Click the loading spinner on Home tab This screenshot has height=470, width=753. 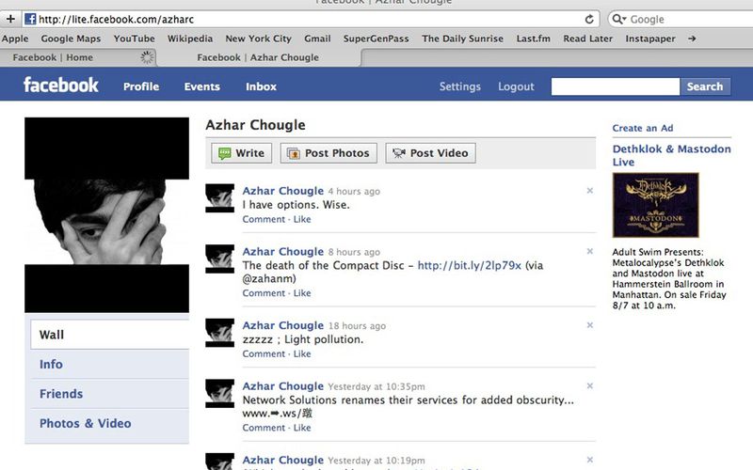tap(147, 57)
